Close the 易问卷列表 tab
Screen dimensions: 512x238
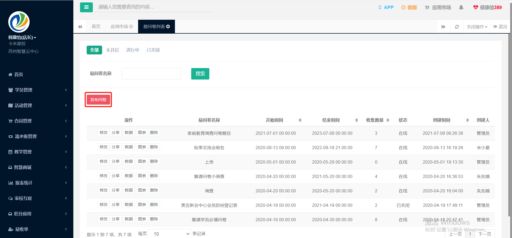click(168, 26)
